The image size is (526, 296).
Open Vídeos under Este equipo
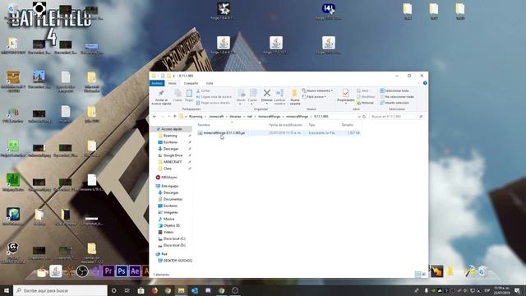pos(168,232)
